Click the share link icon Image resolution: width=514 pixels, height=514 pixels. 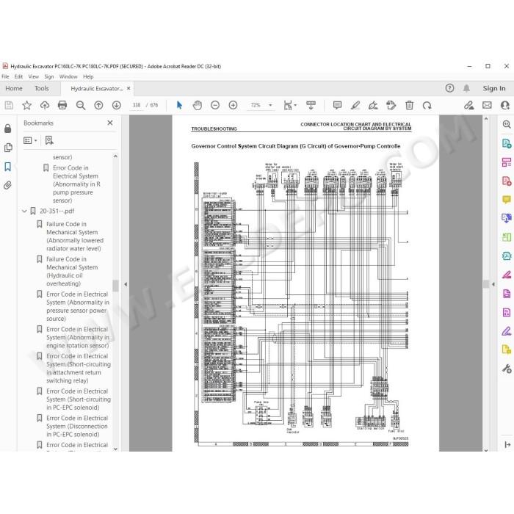tap(469, 105)
